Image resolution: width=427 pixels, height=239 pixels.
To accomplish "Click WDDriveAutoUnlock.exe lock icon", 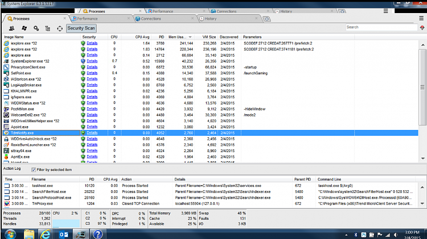I will click(x=6, y=139).
